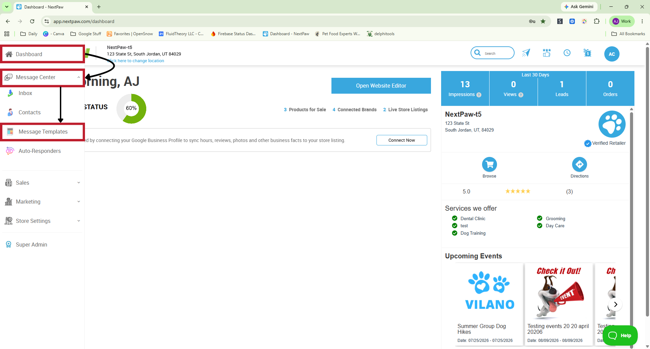The width and height of the screenshot is (650, 349).
Task: Click the Orders stat tile
Action: pyautogui.click(x=610, y=89)
